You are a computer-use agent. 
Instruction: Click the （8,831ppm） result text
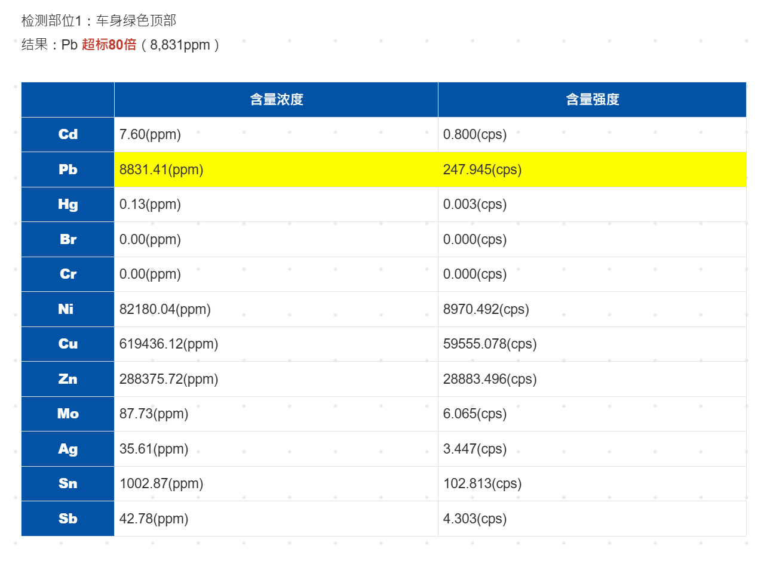tap(181, 45)
